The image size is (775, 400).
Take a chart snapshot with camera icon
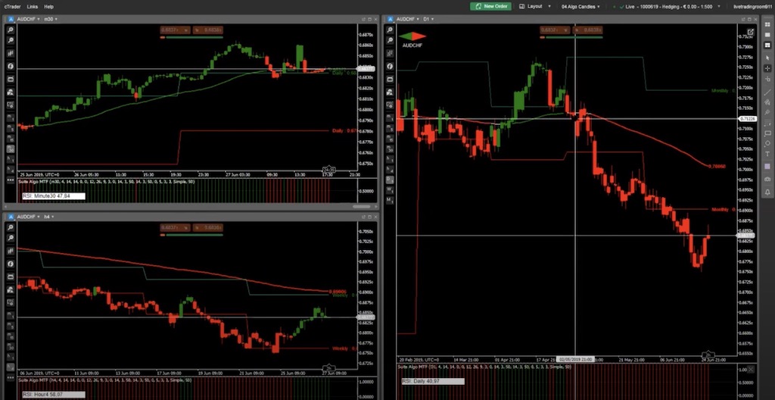pos(767,180)
